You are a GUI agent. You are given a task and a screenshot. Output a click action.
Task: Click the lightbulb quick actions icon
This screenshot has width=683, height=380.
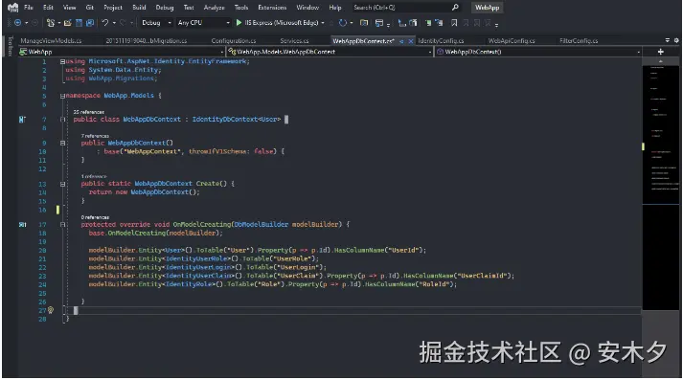point(51,310)
